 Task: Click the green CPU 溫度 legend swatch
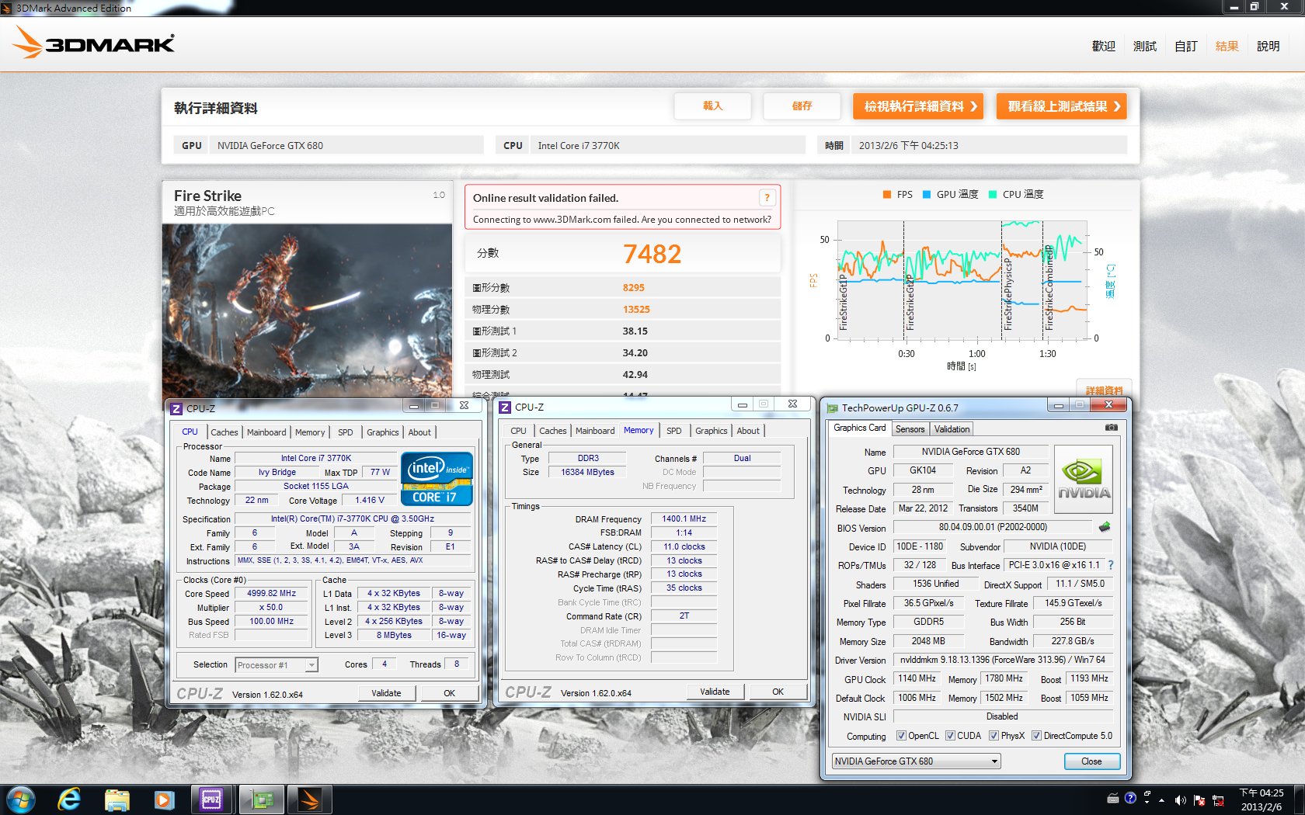[x=993, y=195]
